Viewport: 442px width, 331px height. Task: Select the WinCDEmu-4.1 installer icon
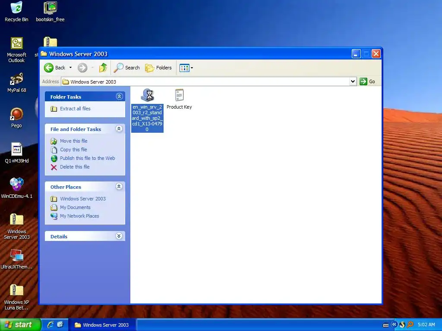17,188
